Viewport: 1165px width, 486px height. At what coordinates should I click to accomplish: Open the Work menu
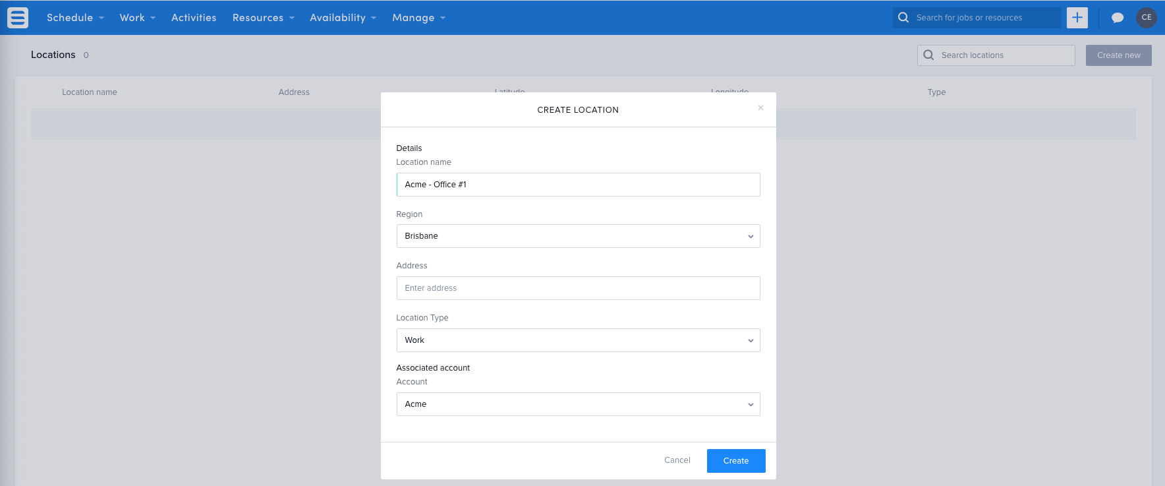coord(137,18)
